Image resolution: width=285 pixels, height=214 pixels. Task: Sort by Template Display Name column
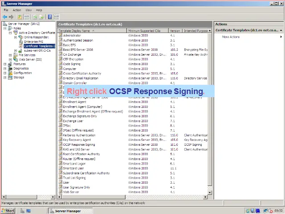[92, 31]
